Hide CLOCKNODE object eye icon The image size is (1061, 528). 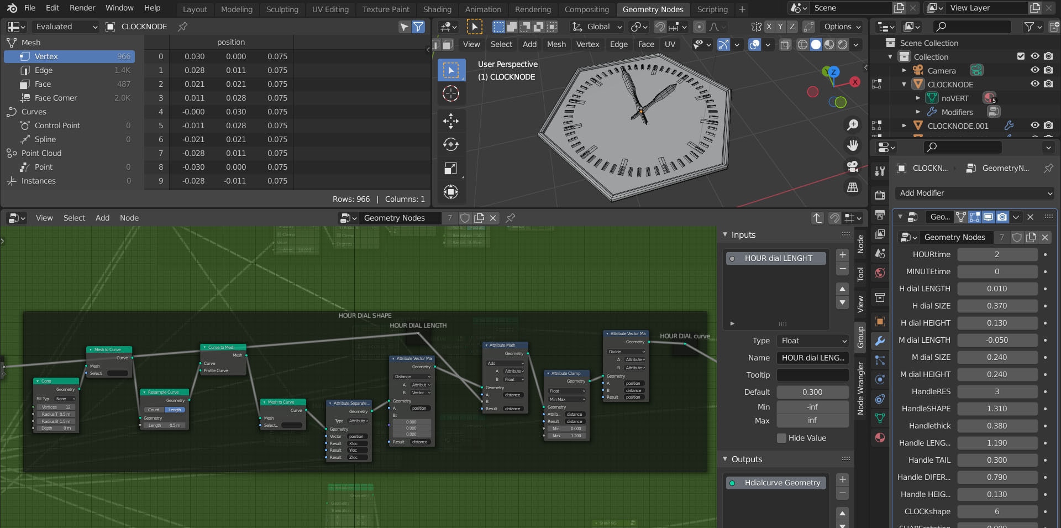coord(1034,84)
